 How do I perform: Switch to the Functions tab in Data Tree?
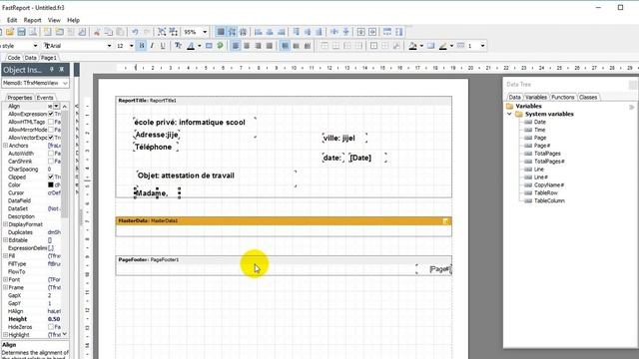point(562,98)
